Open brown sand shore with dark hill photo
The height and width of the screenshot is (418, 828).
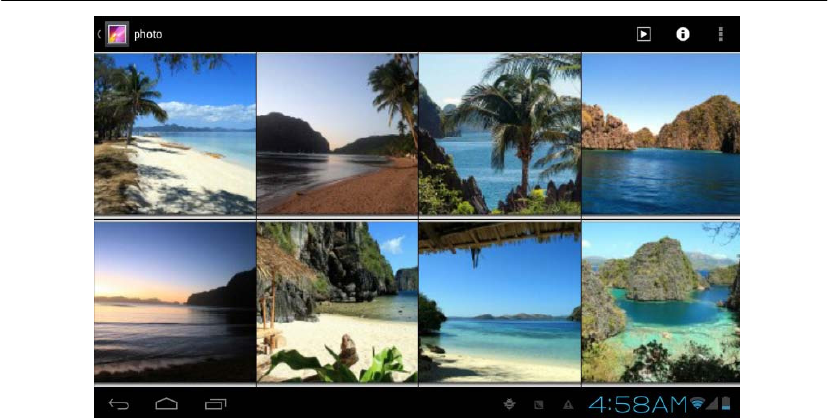pyautogui.click(x=338, y=133)
